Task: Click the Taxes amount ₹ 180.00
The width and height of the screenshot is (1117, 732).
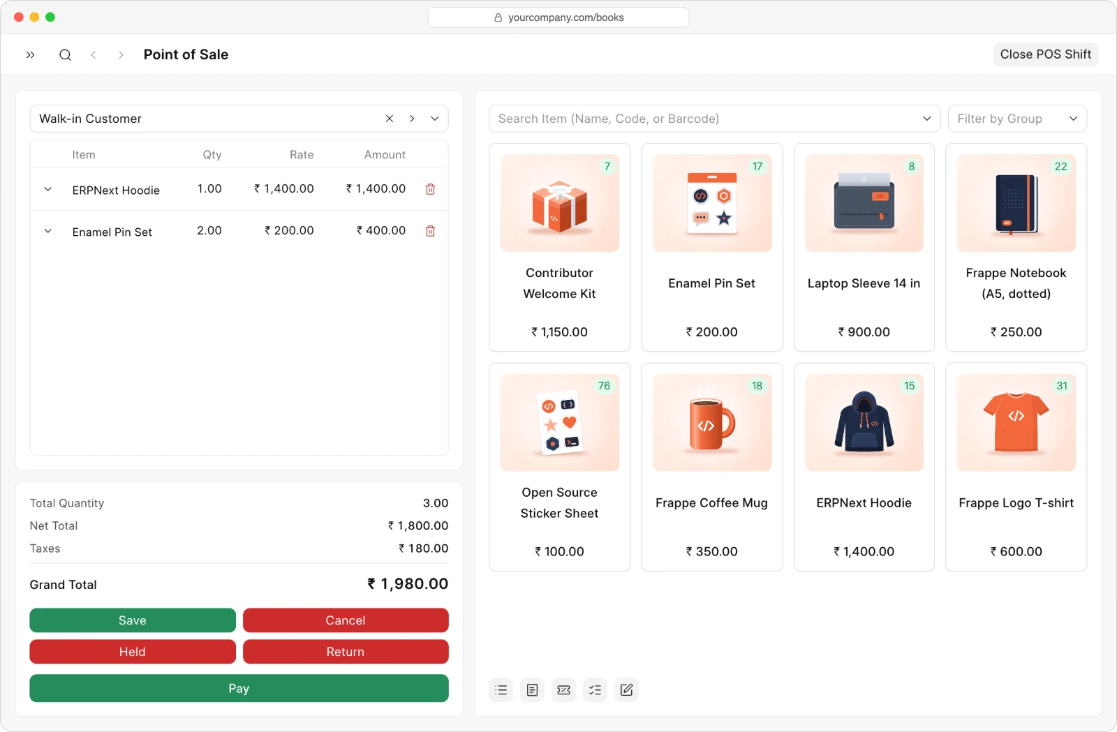Action: 424,548
